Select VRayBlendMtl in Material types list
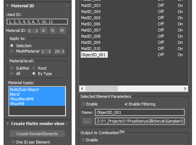 click(37, 99)
